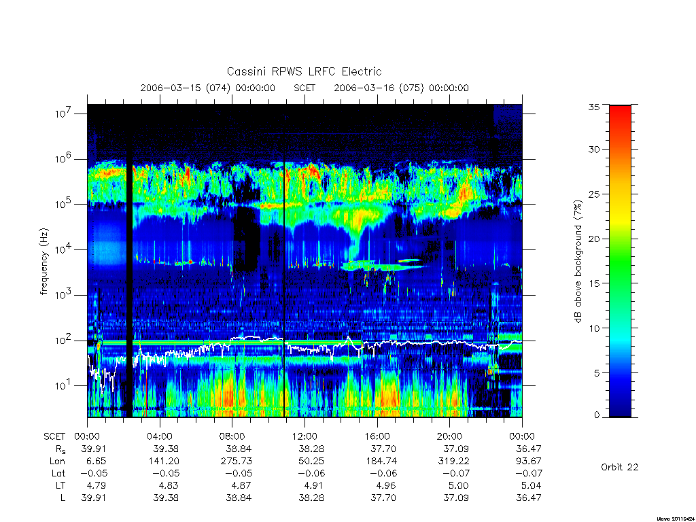696x522 pixels.
Task: Click the color bar tick label "15"
Action: point(593,283)
